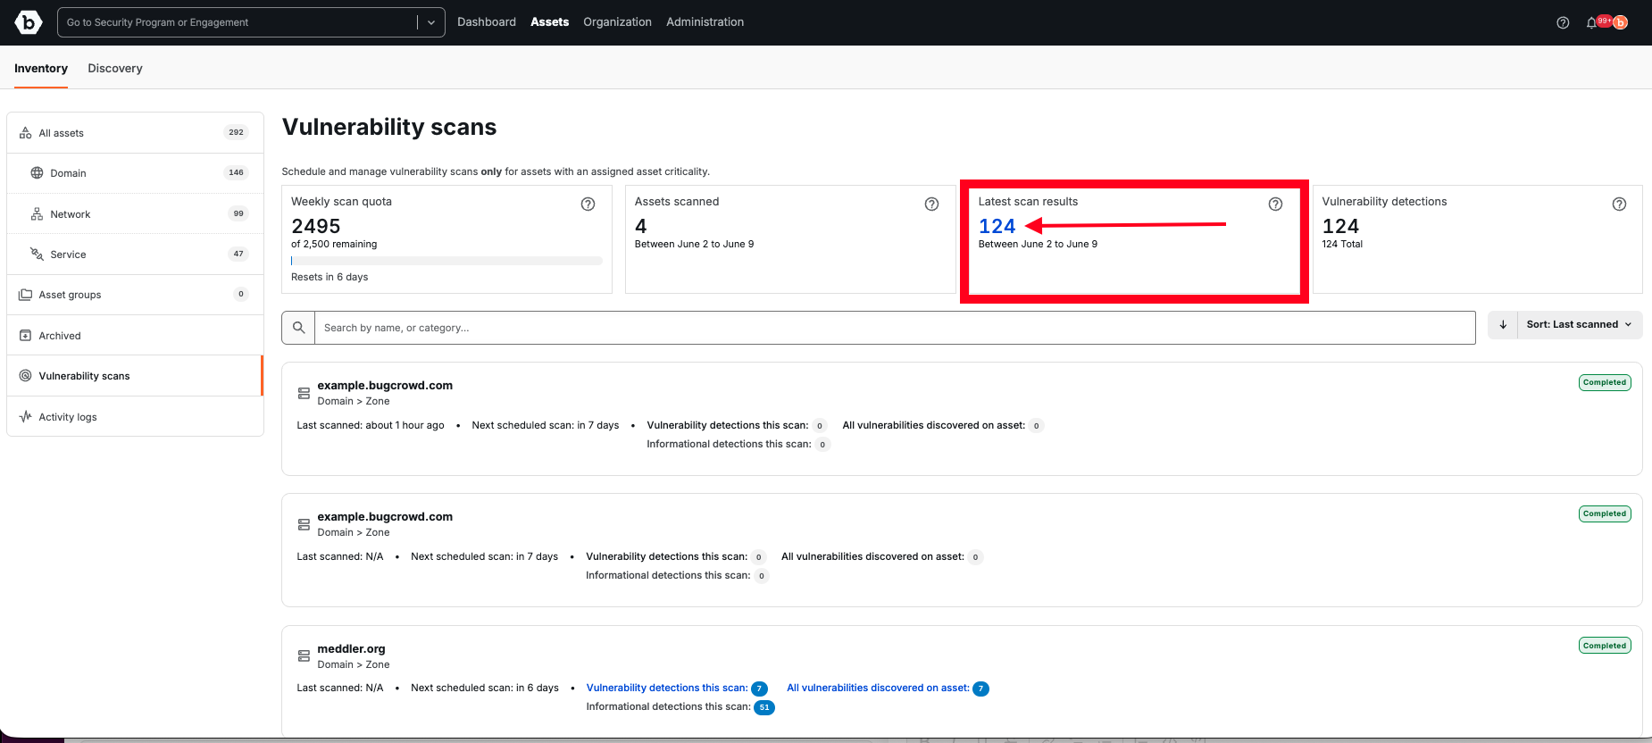This screenshot has height=743, width=1652.
Task: Click the search magnifier icon
Action: (299, 328)
